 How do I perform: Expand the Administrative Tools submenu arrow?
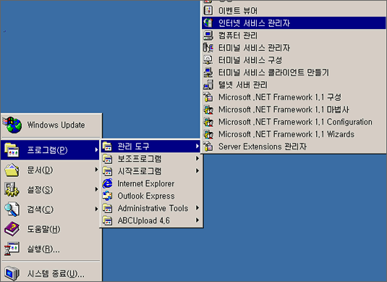pyautogui.click(x=197, y=208)
